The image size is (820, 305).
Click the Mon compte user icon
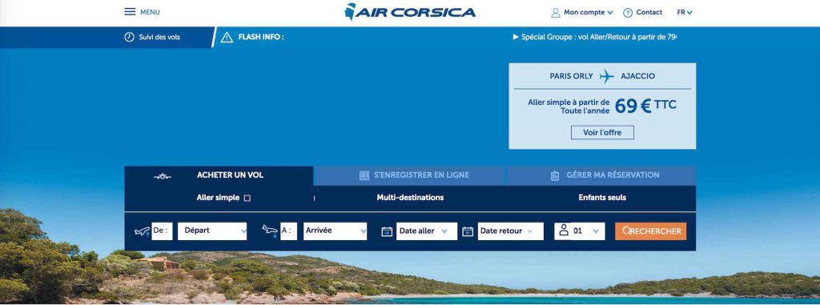pos(556,13)
